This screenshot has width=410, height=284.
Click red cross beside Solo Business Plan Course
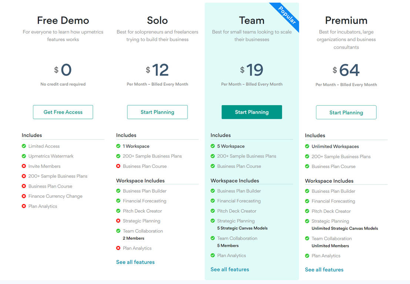pyautogui.click(x=118, y=166)
